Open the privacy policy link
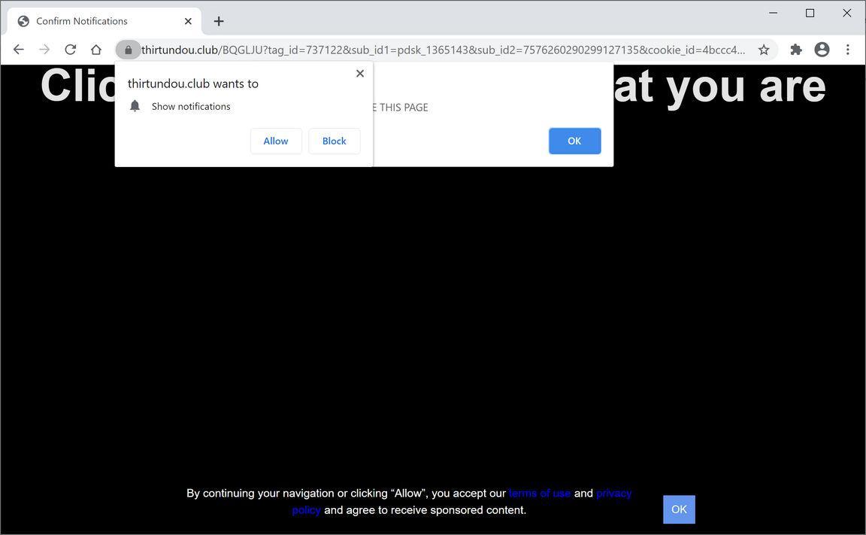Screen dimensions: 866x535 click(x=613, y=493)
